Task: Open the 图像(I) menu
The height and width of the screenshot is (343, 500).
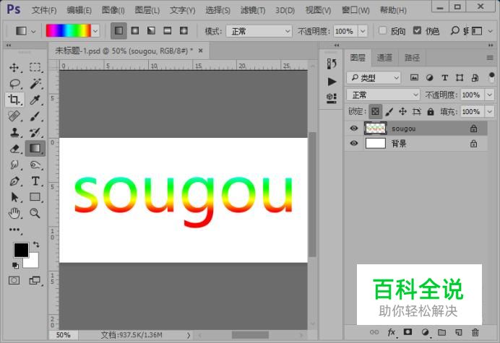Action: [113, 10]
